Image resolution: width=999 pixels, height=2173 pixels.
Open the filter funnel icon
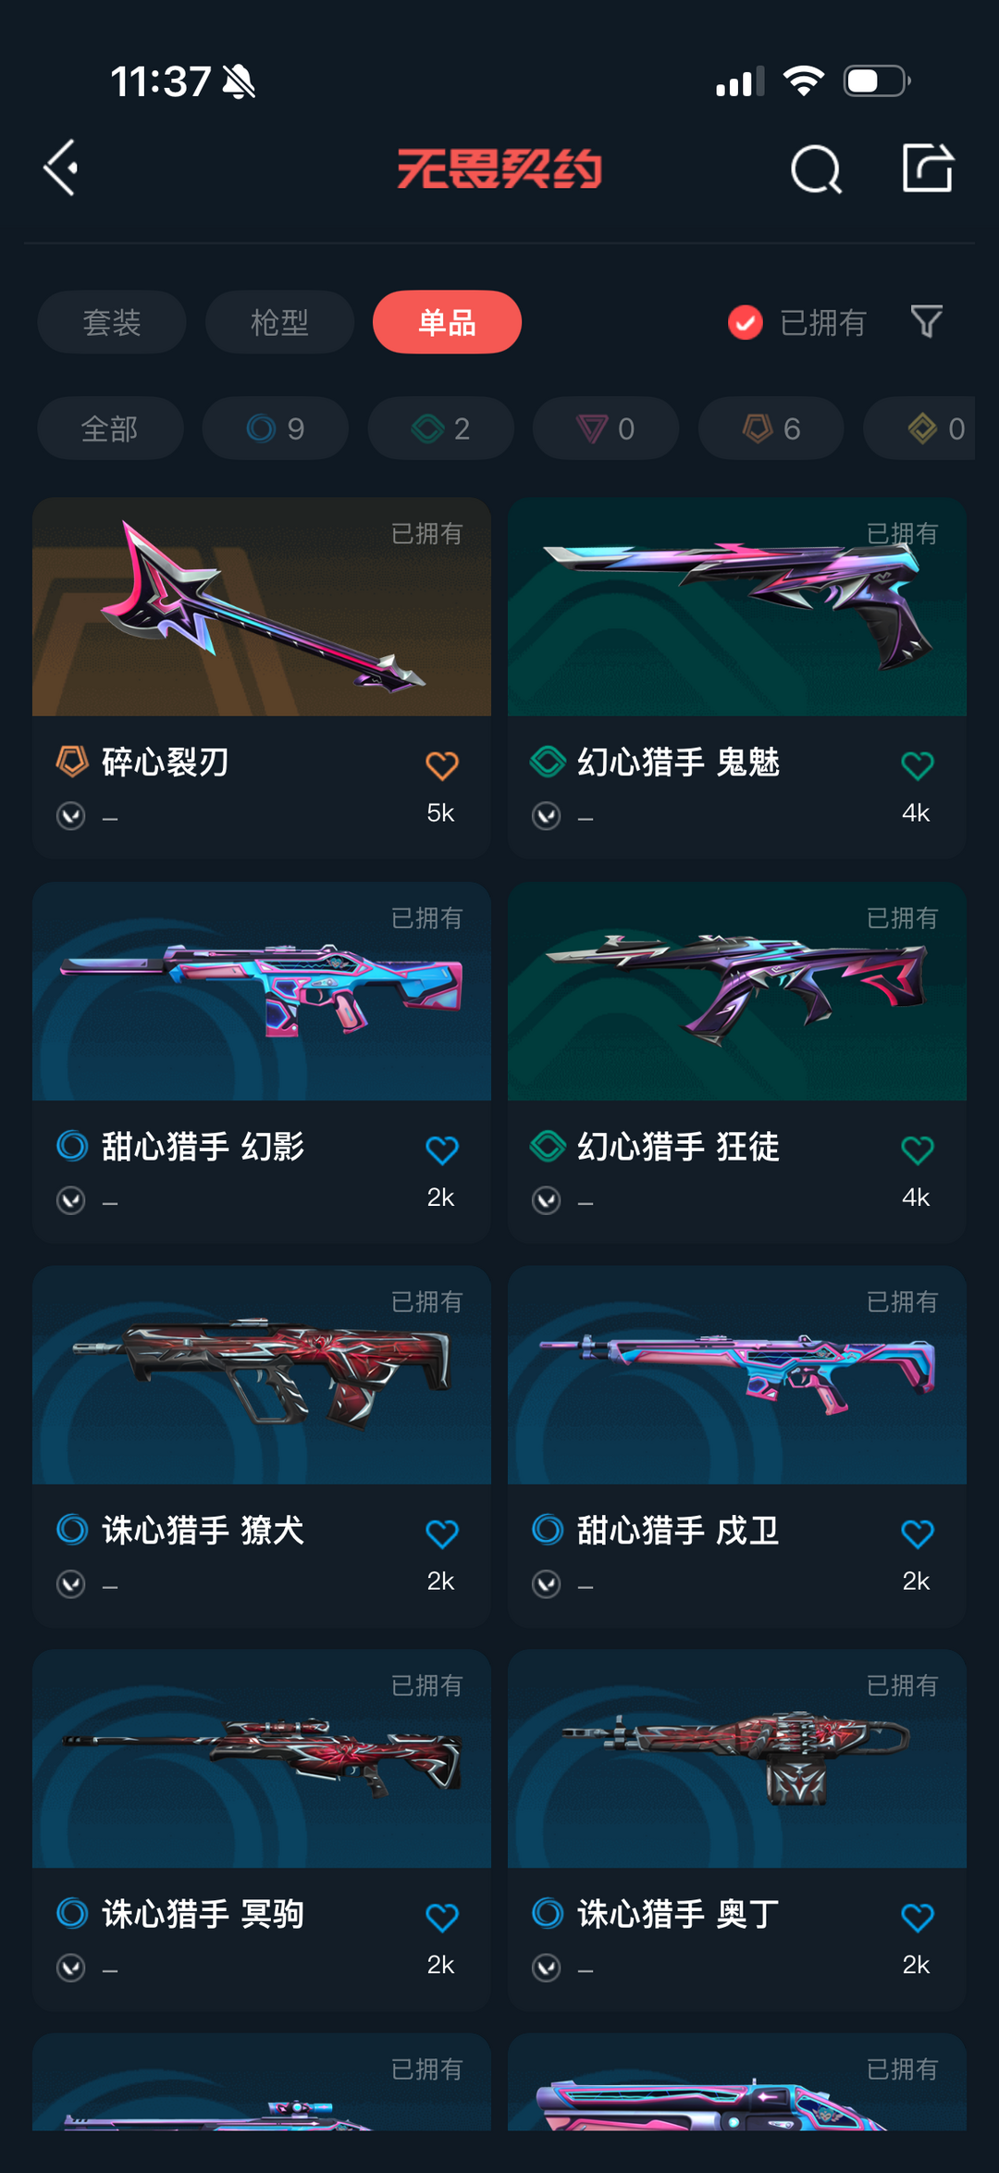926,321
